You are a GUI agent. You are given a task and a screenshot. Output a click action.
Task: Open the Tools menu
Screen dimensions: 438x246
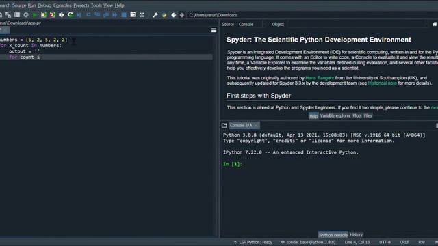click(x=96, y=5)
